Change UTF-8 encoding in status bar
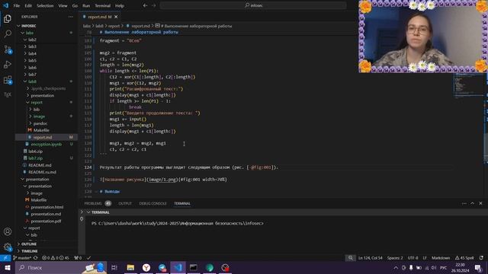This screenshot has height=274, width=488. 413,258
